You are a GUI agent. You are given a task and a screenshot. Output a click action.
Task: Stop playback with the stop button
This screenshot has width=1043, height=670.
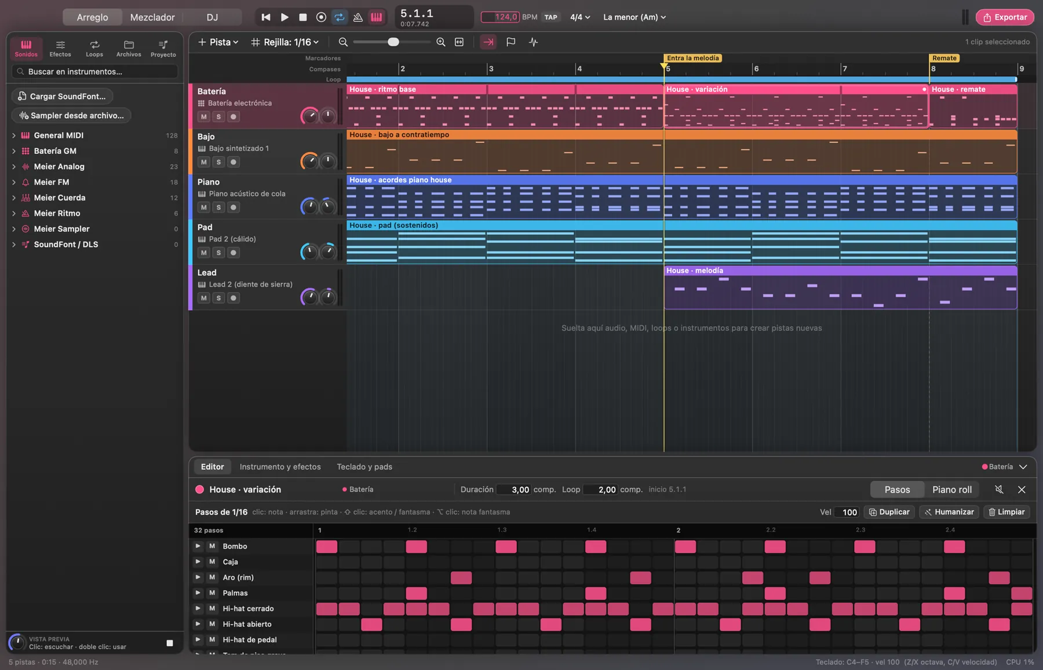(302, 17)
